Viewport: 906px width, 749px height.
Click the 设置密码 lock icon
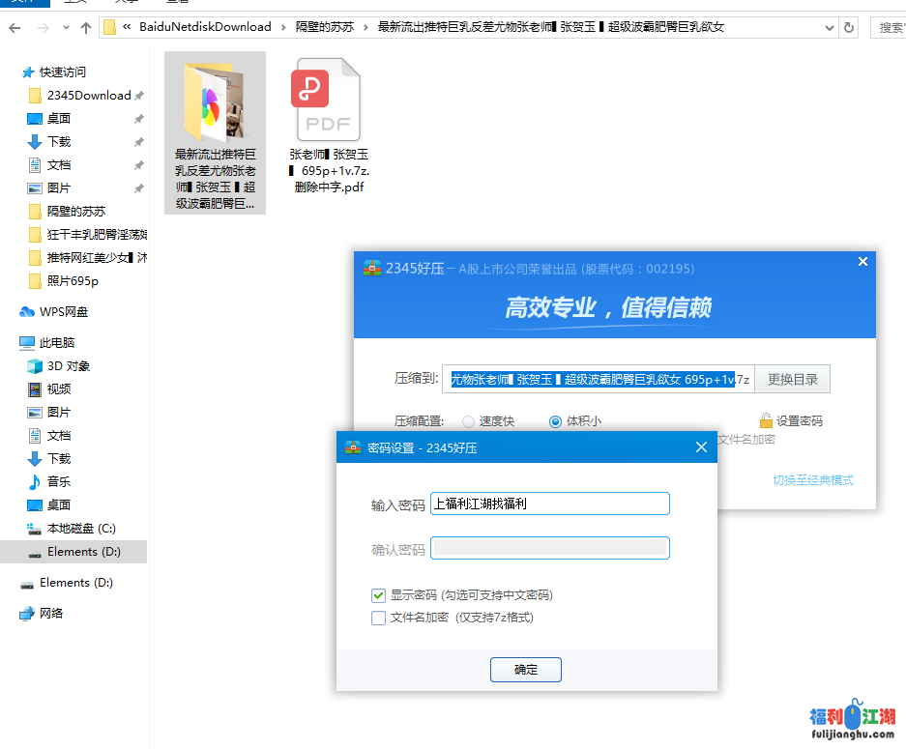click(766, 421)
